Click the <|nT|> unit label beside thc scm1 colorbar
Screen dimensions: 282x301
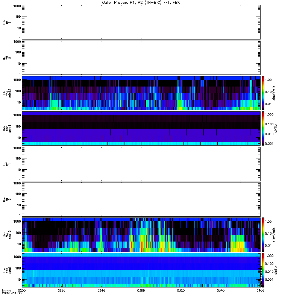tap(276, 270)
